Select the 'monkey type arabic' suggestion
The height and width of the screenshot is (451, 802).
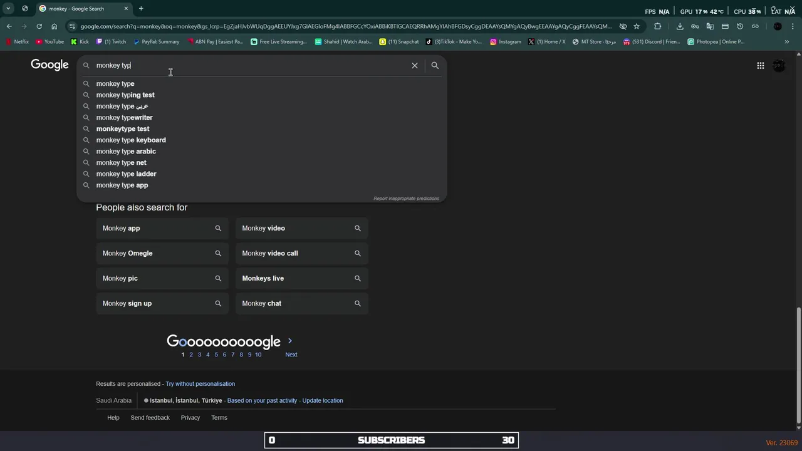(261, 151)
